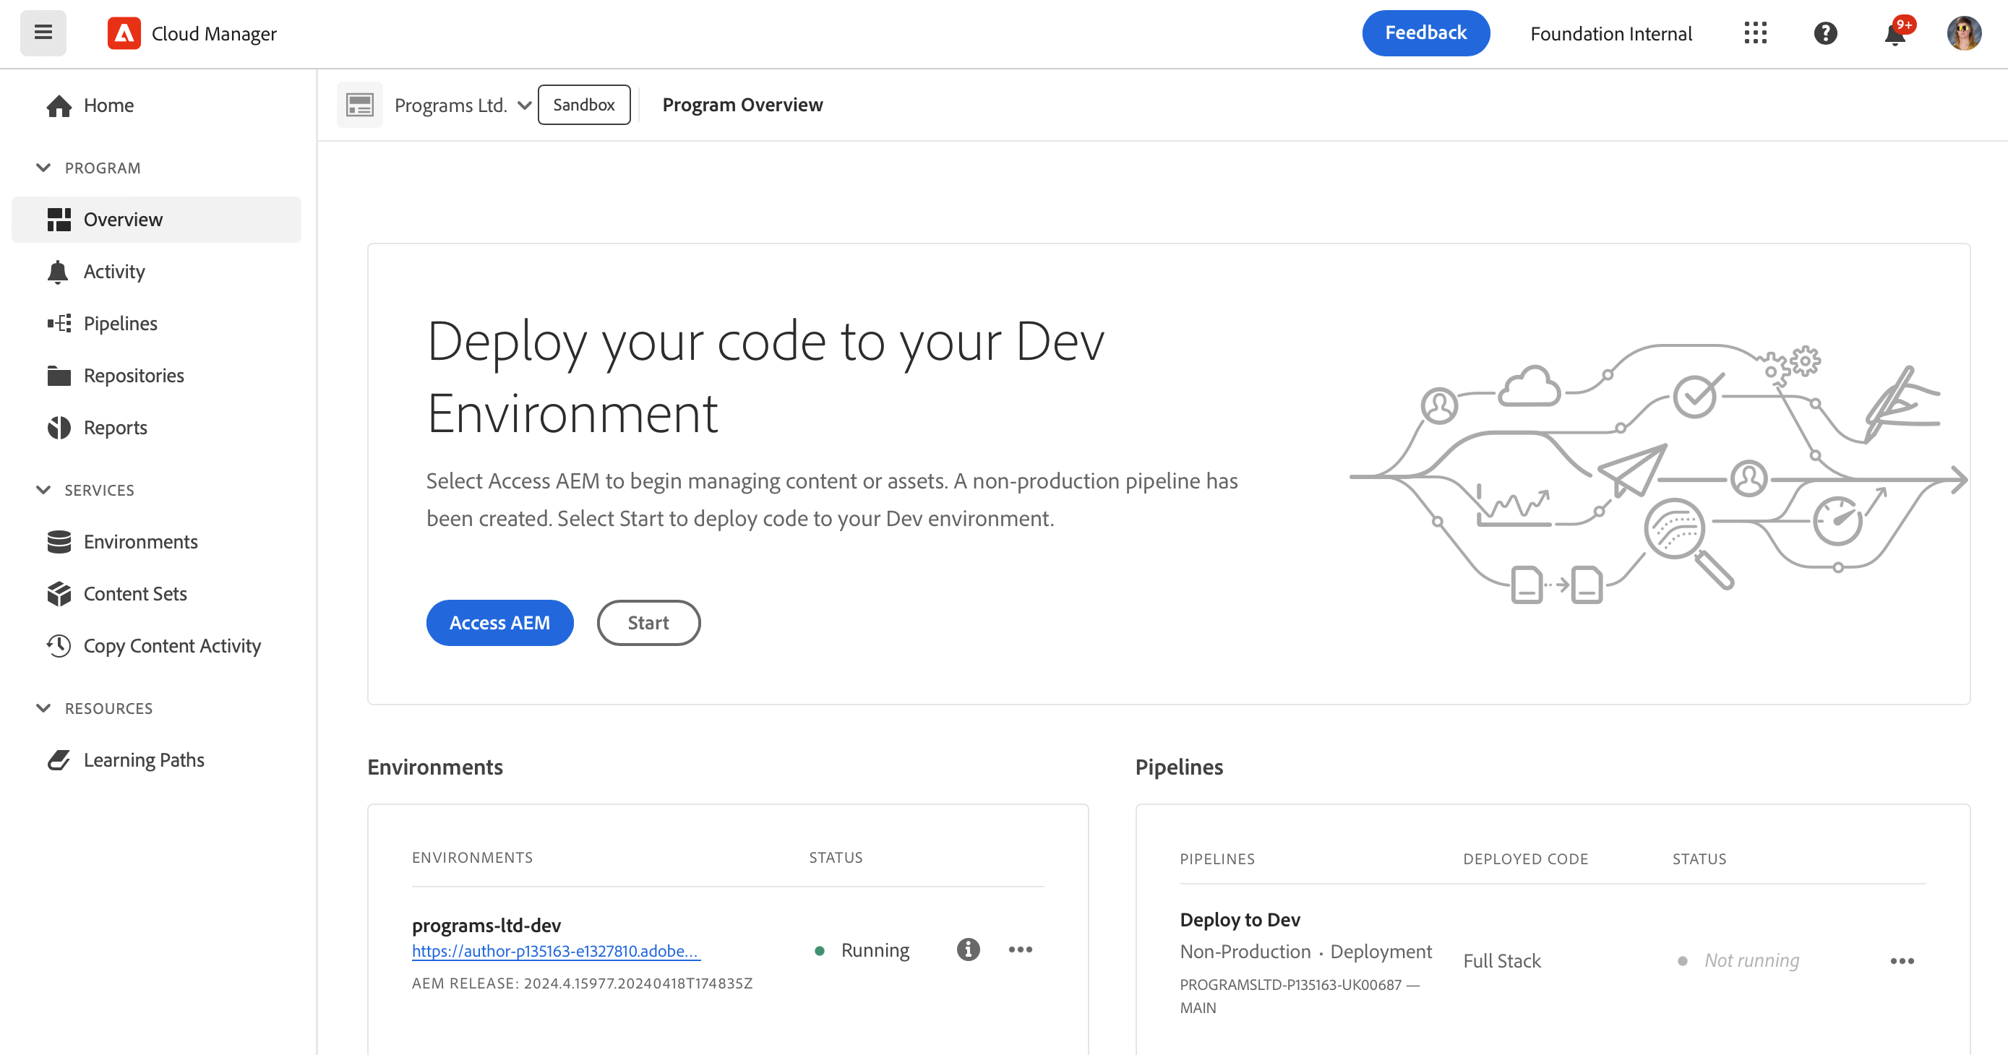Screen dimensions: 2008x1055
Task: Go to Pipelines in the sidebar
Action: (120, 323)
